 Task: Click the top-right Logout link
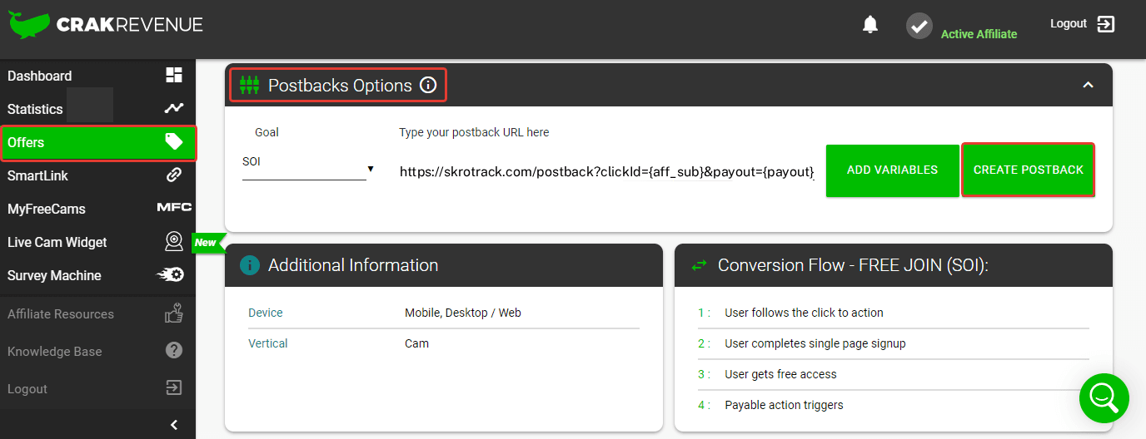point(1069,23)
